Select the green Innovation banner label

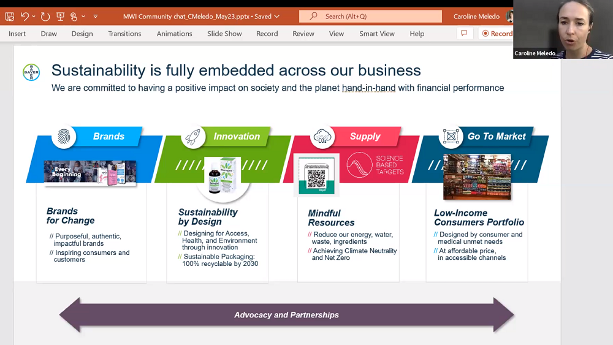tap(237, 137)
